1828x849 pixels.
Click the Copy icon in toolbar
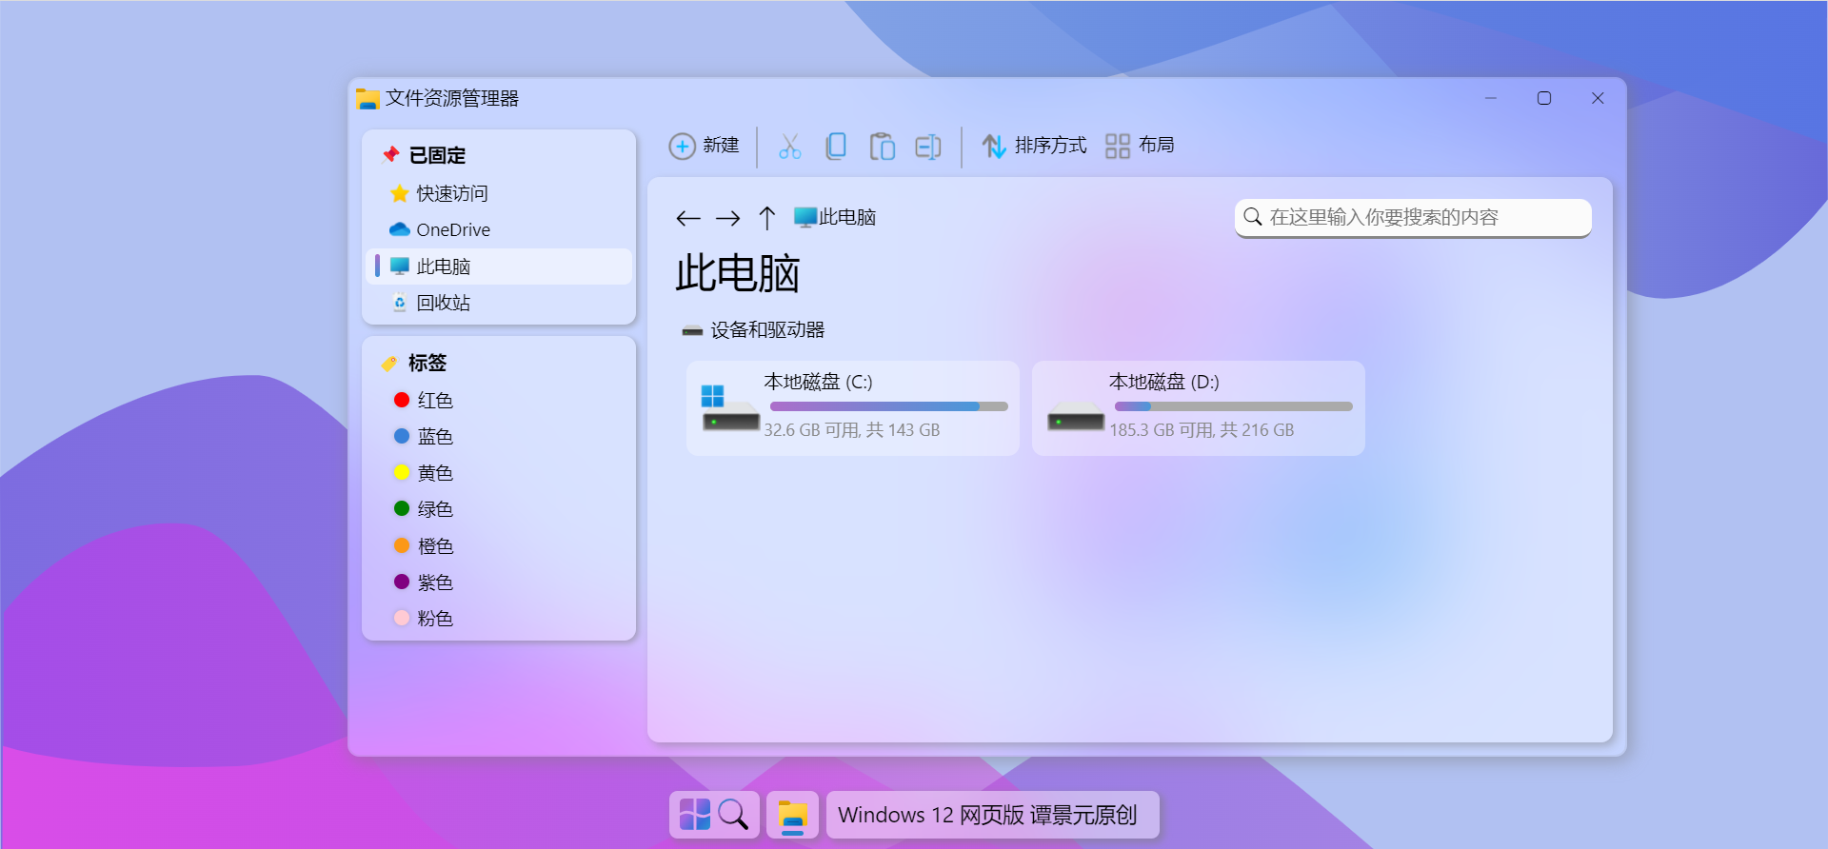(x=836, y=146)
